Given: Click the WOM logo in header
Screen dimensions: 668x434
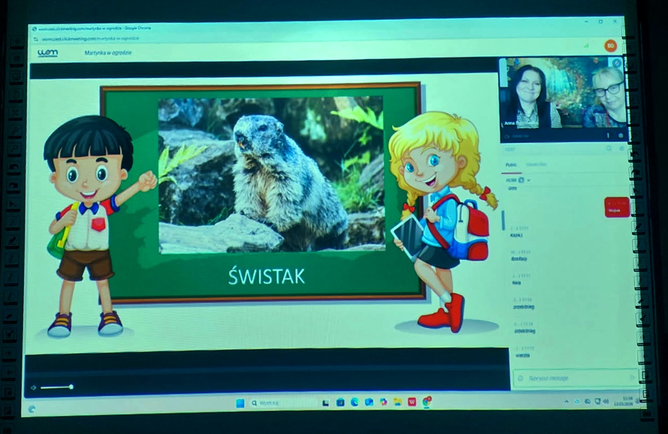Looking at the screenshot, I should coord(48,53).
